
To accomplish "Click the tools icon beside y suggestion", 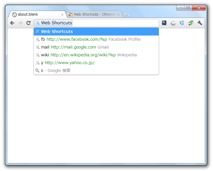I will tap(38, 63).
